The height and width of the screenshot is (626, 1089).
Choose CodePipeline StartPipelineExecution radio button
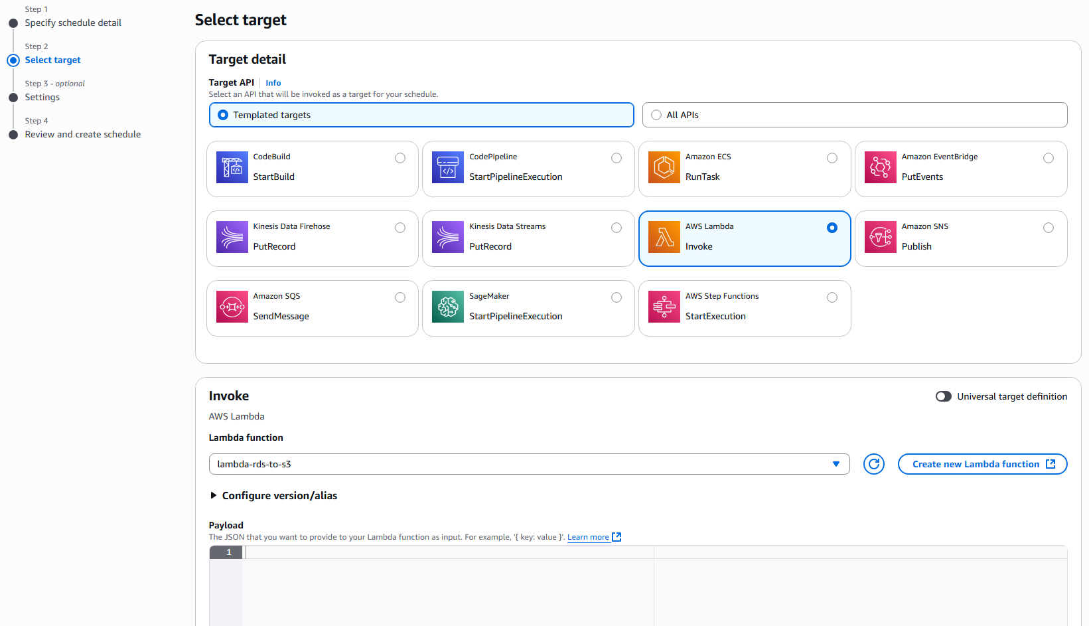617,158
